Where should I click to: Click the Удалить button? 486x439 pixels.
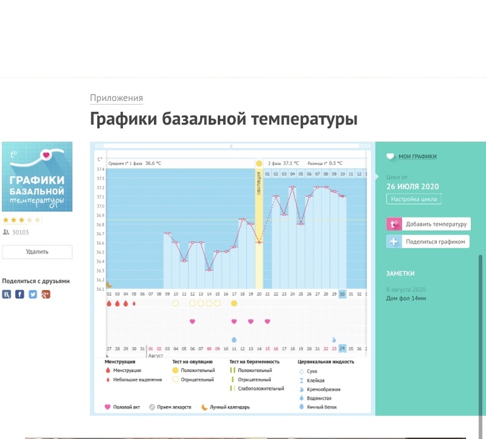(x=37, y=252)
